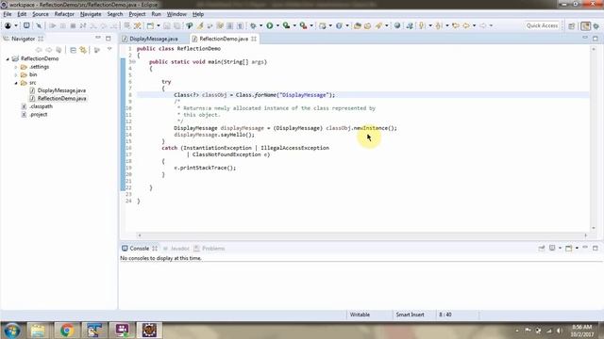604x339 pixels.
Task: Click the Search flashlight toolbar icon
Action: click(x=378, y=25)
